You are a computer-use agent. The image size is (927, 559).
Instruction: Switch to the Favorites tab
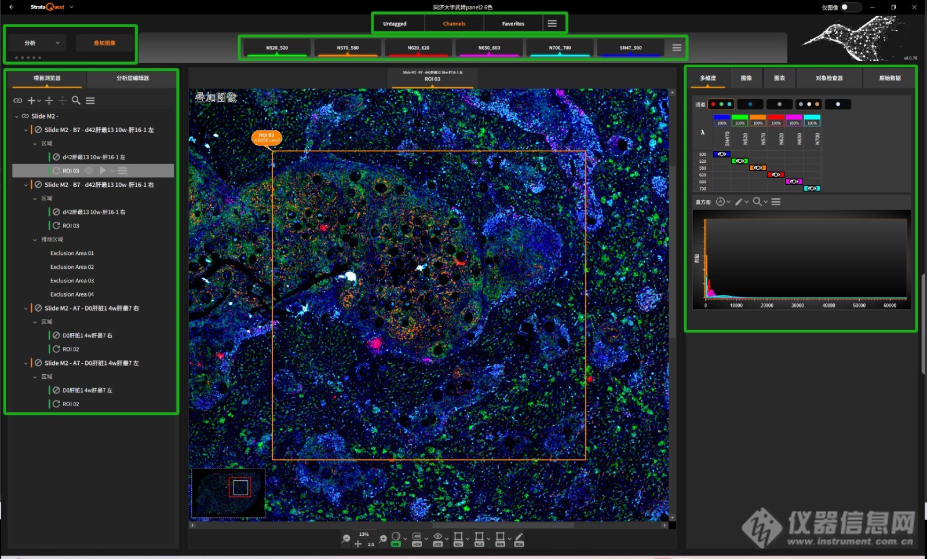tap(513, 24)
